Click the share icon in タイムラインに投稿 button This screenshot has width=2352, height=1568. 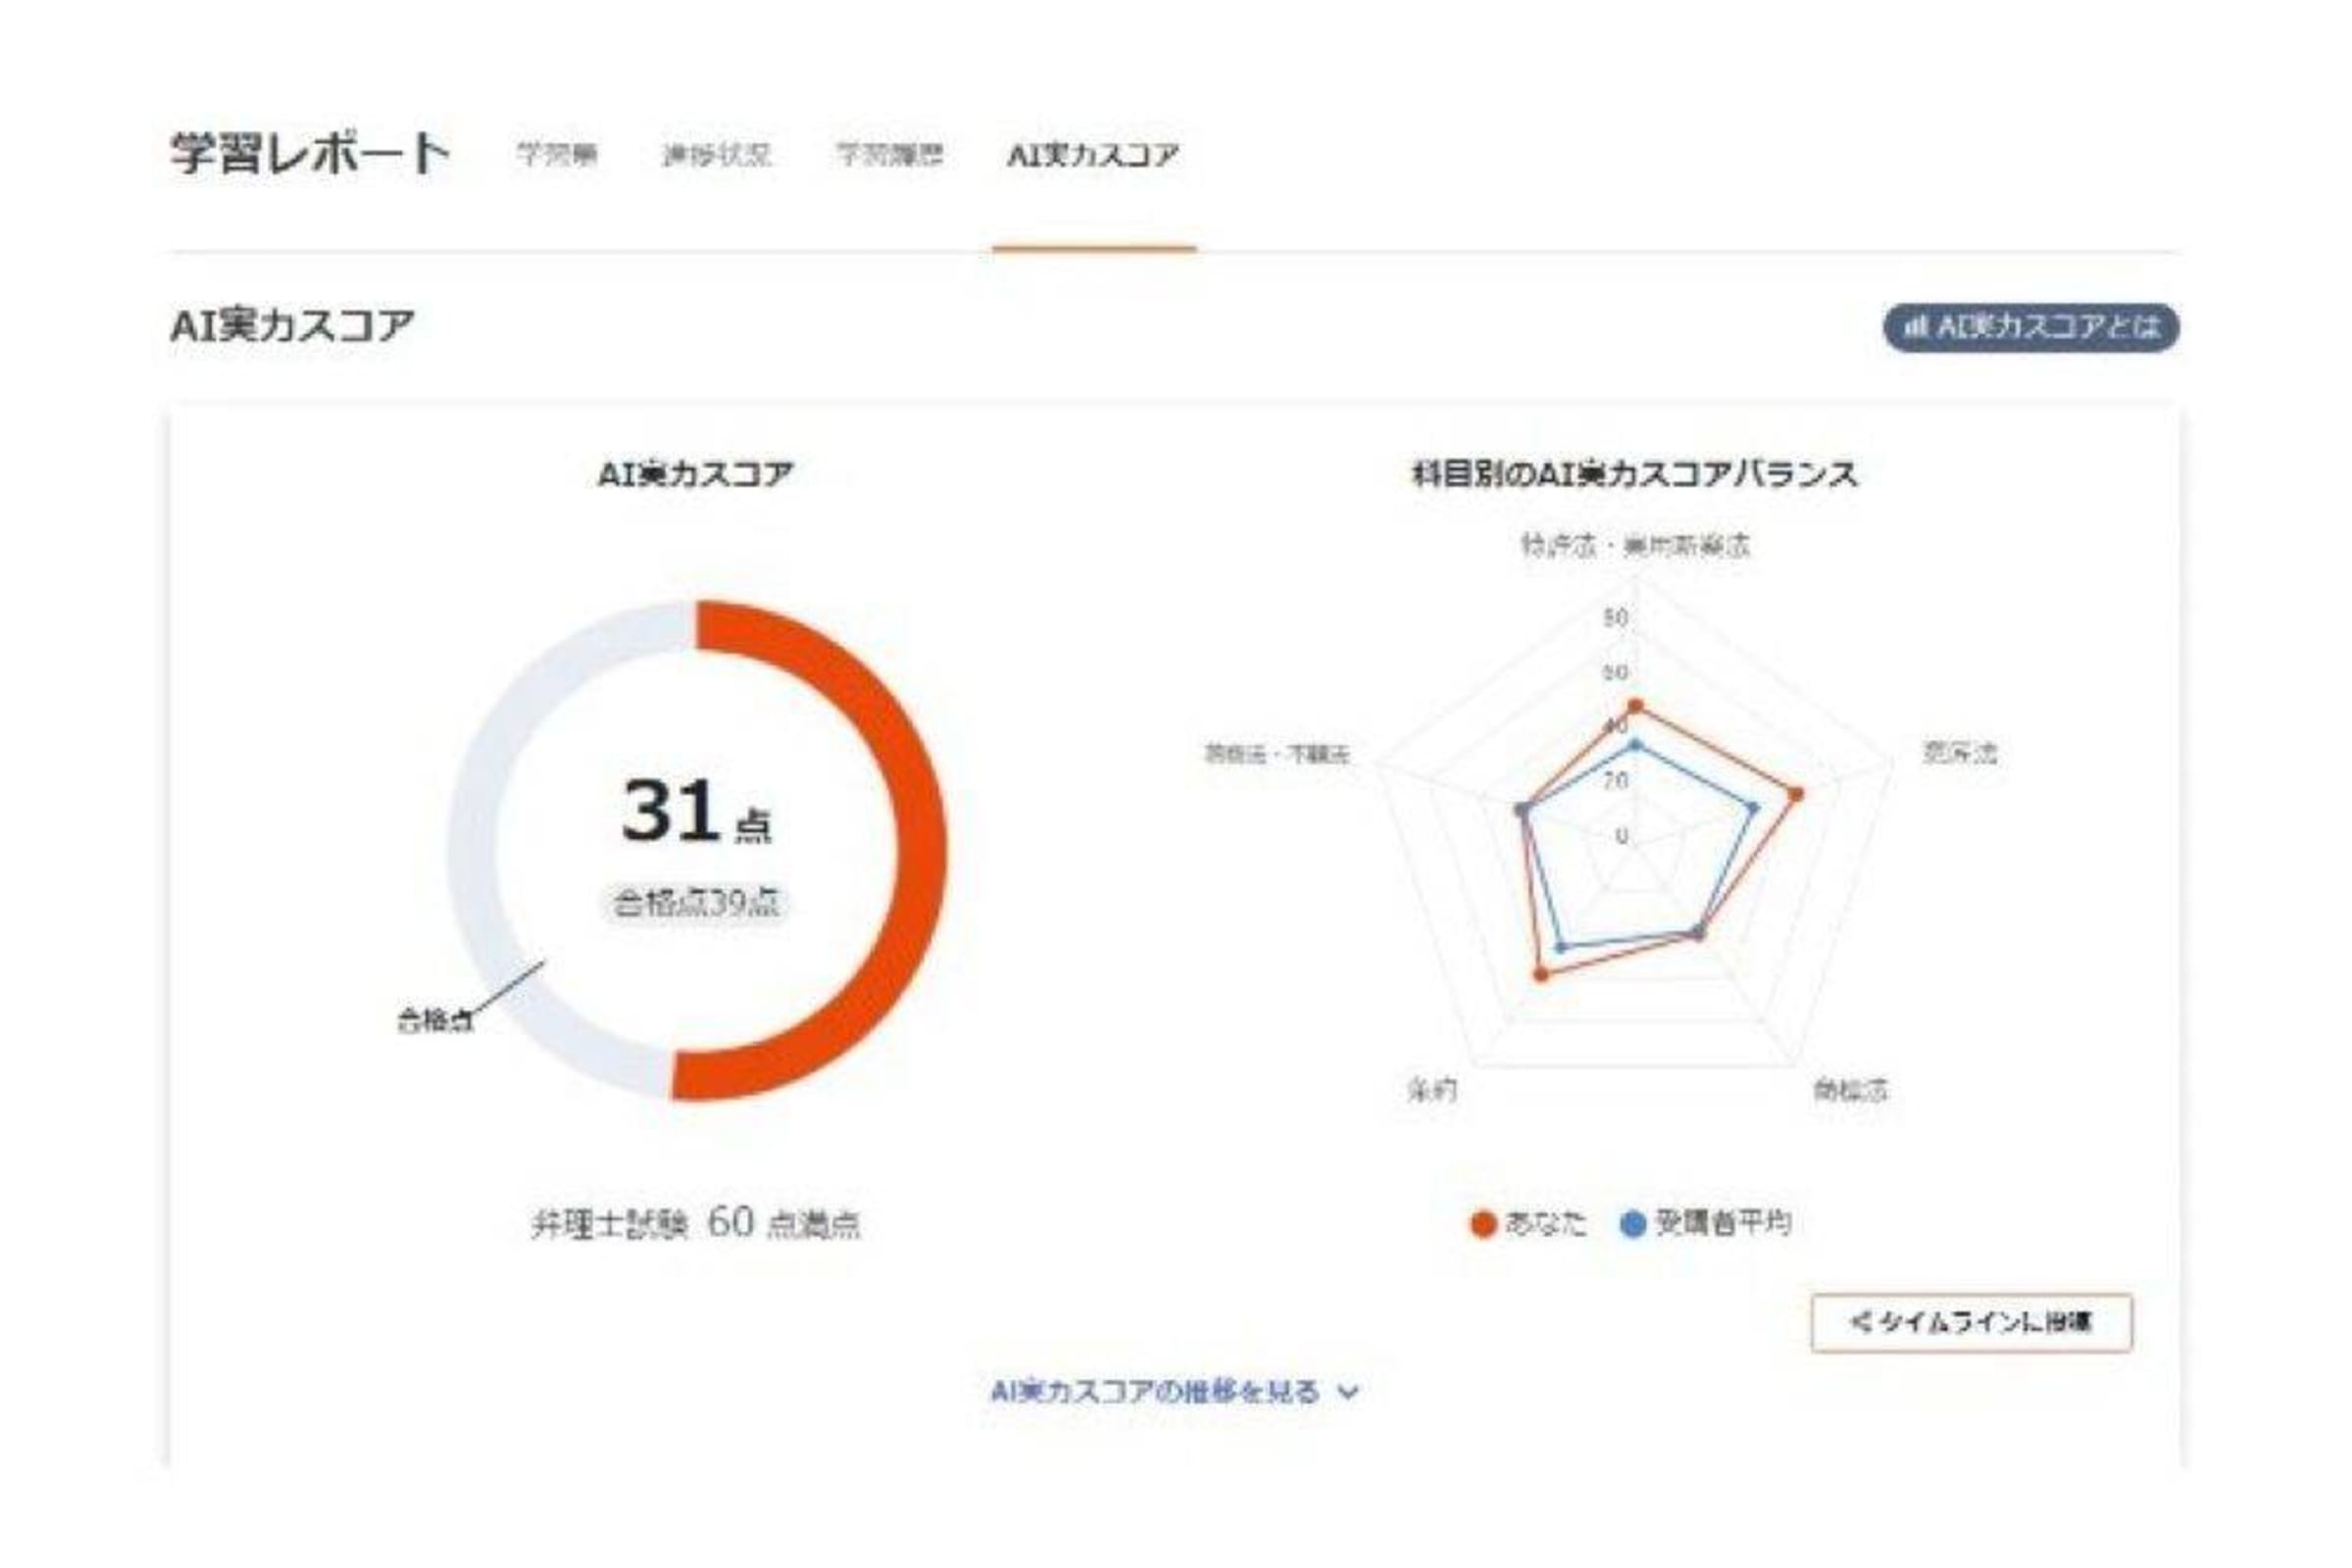(1861, 1322)
